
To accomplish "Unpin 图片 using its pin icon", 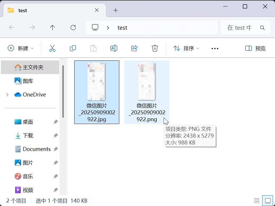I will [x=56, y=163].
